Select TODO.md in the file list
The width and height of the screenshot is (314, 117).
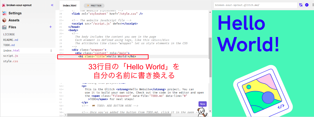click(x=9, y=45)
